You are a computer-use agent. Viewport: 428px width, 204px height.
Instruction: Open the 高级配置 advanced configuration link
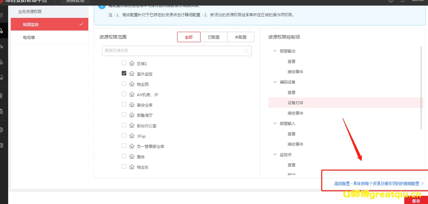tap(378, 183)
